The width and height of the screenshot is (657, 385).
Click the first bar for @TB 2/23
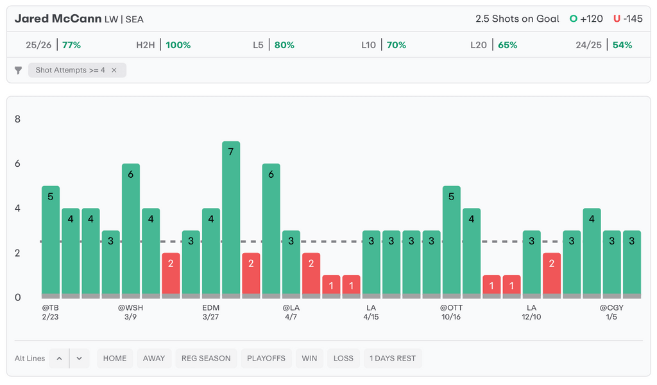point(51,241)
